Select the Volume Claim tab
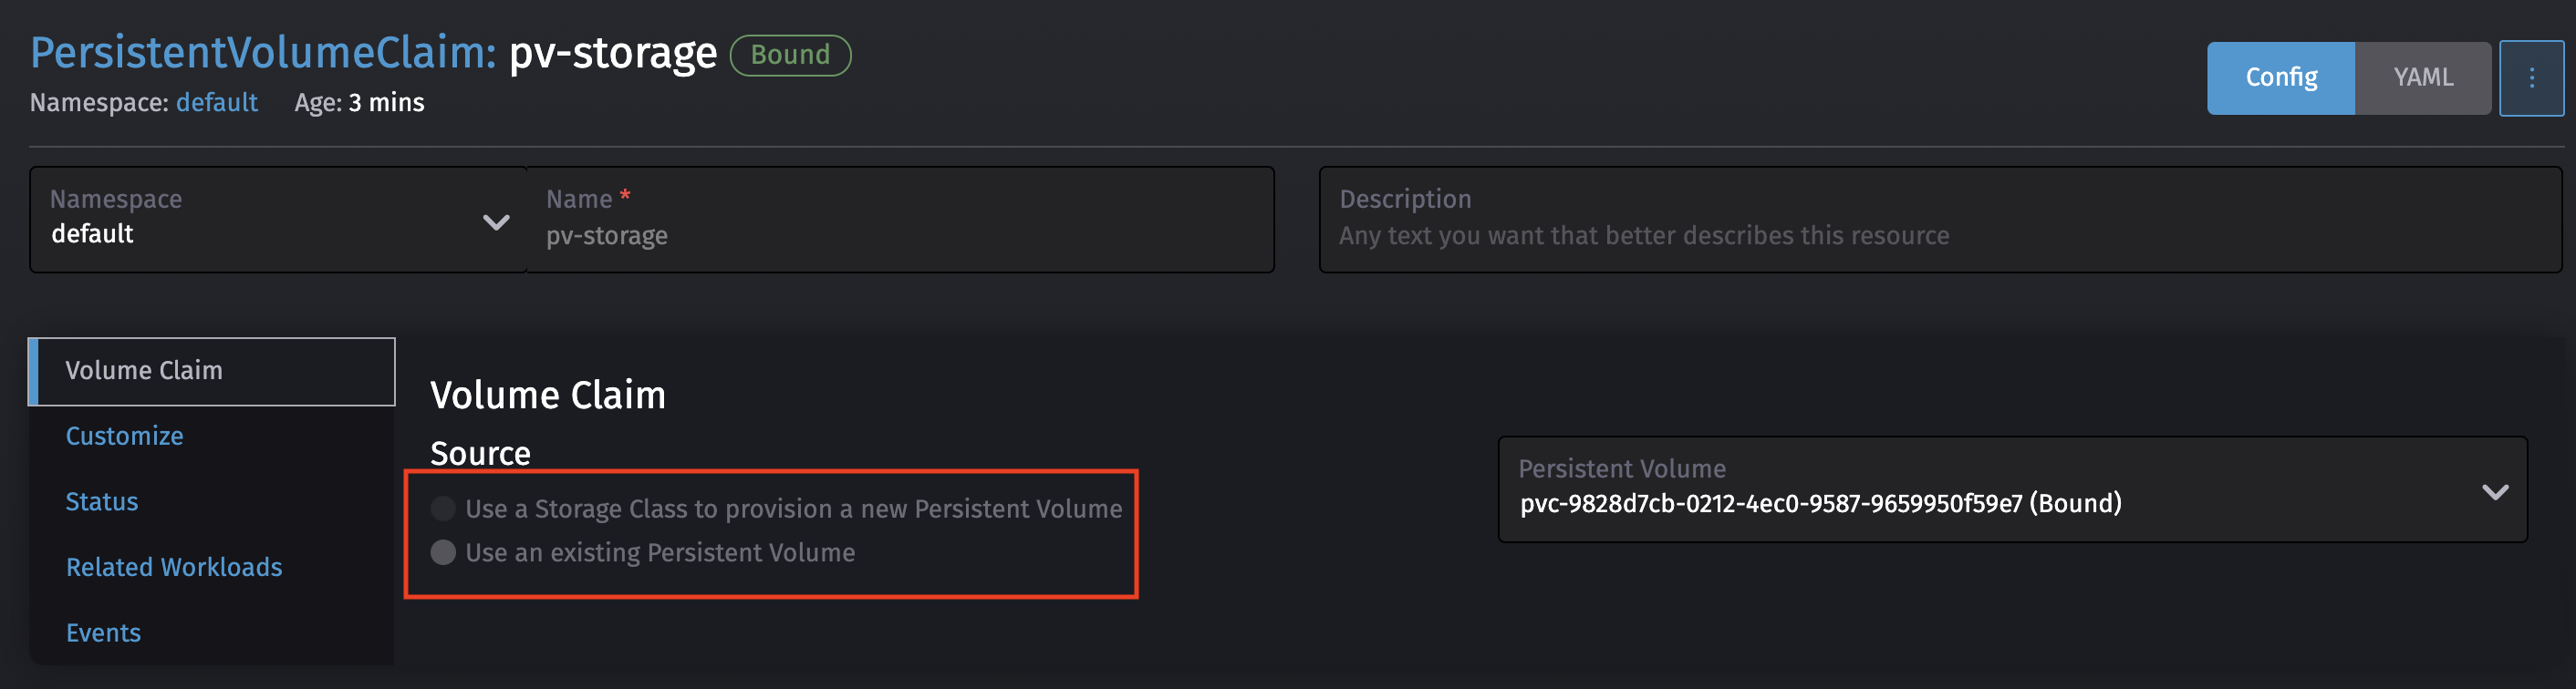Viewport: 2576px width, 689px height. point(145,370)
